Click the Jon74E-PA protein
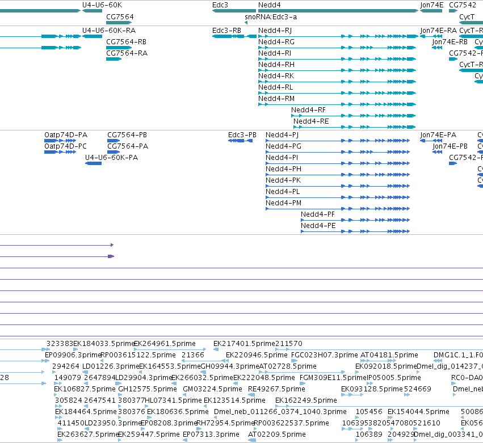 coord(431,141)
